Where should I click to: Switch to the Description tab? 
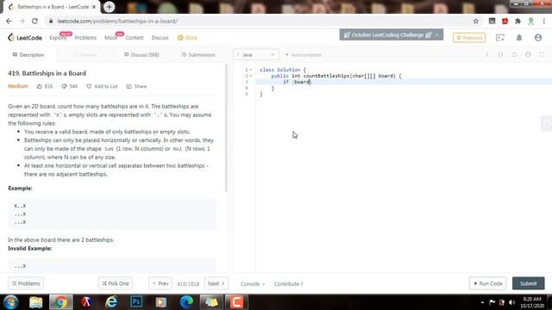coord(28,55)
